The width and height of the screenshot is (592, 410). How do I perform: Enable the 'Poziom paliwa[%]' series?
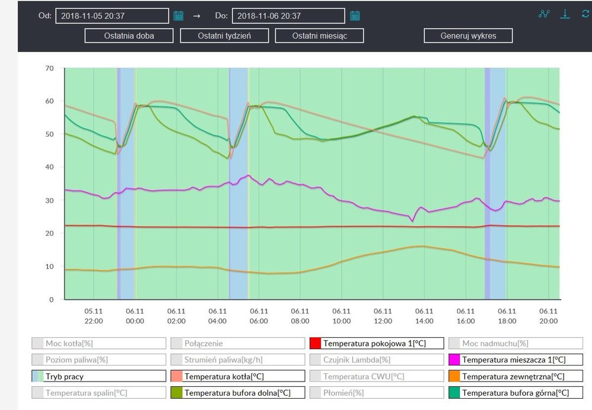(98, 360)
